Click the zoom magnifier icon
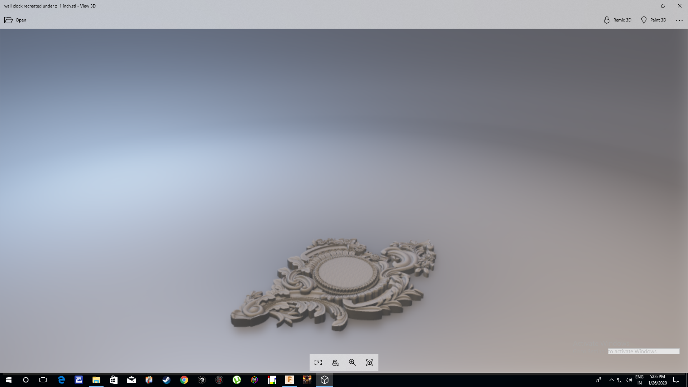 (x=353, y=363)
